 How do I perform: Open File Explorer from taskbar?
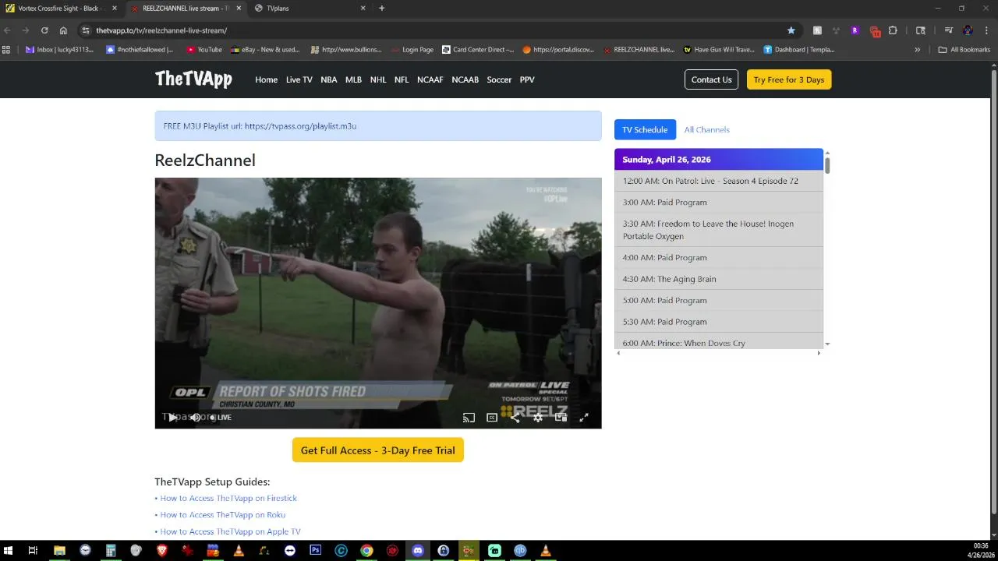(x=59, y=550)
